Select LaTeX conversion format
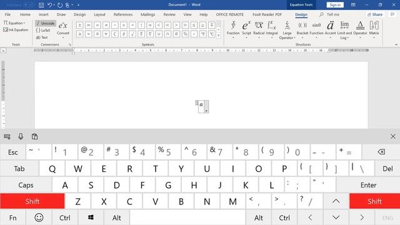This screenshot has width=400, height=225. click(43, 31)
